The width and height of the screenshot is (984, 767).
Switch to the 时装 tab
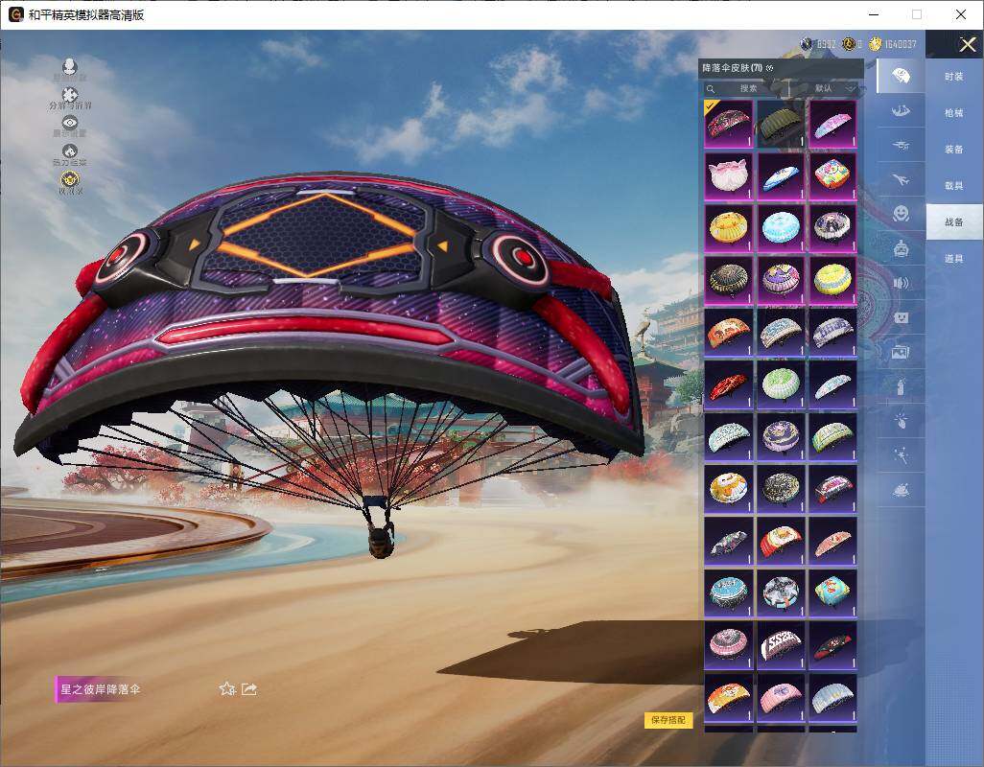tap(953, 77)
